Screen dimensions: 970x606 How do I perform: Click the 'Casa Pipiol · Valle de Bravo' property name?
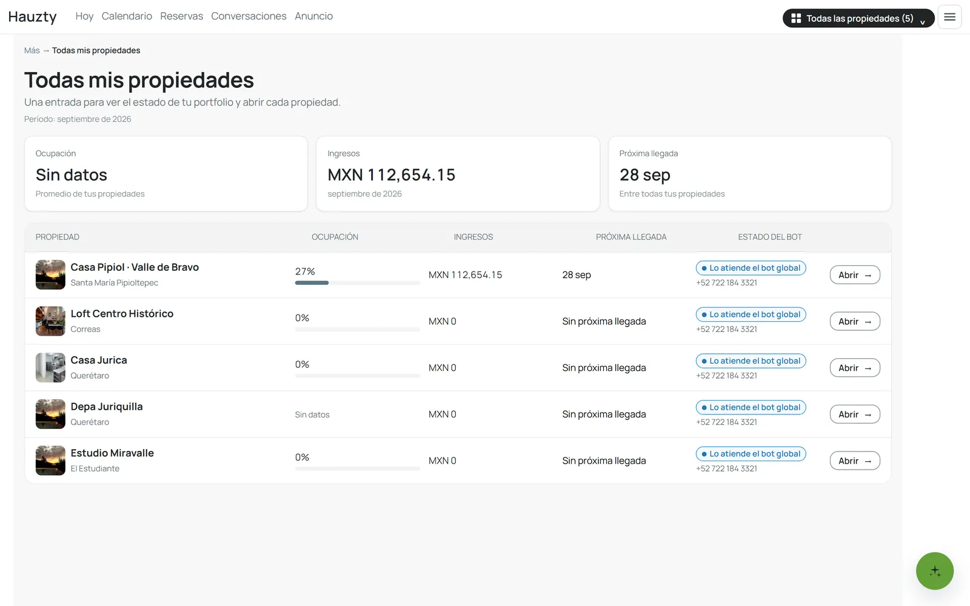(x=135, y=267)
